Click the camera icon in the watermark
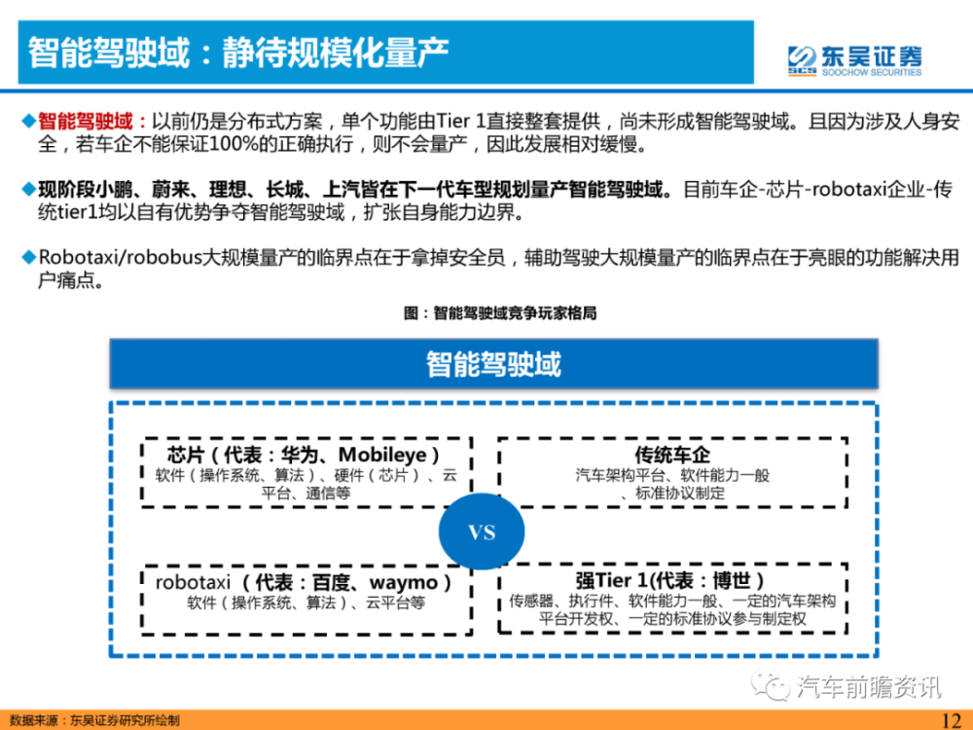The image size is (973, 730). click(770, 684)
